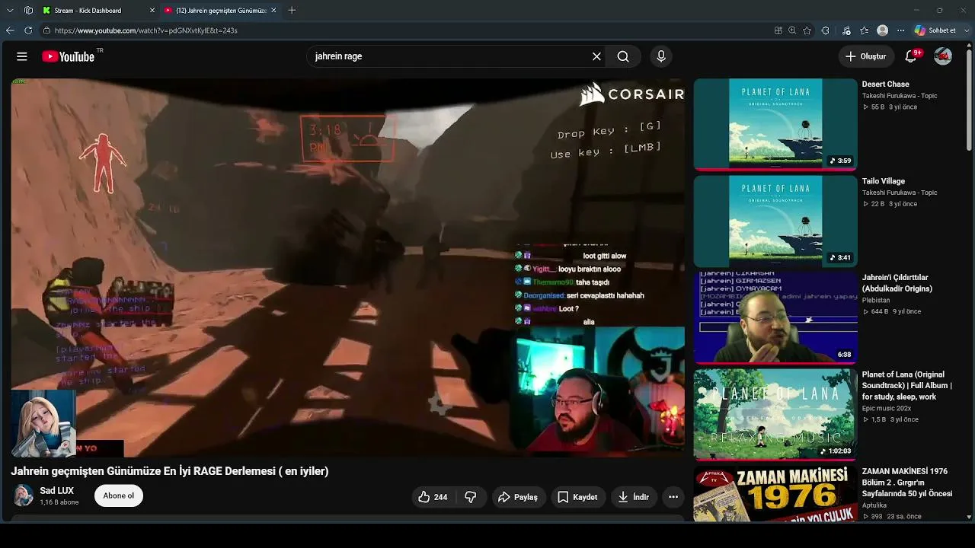
Task: Click the zoom magnifier in address bar
Action: 792,30
